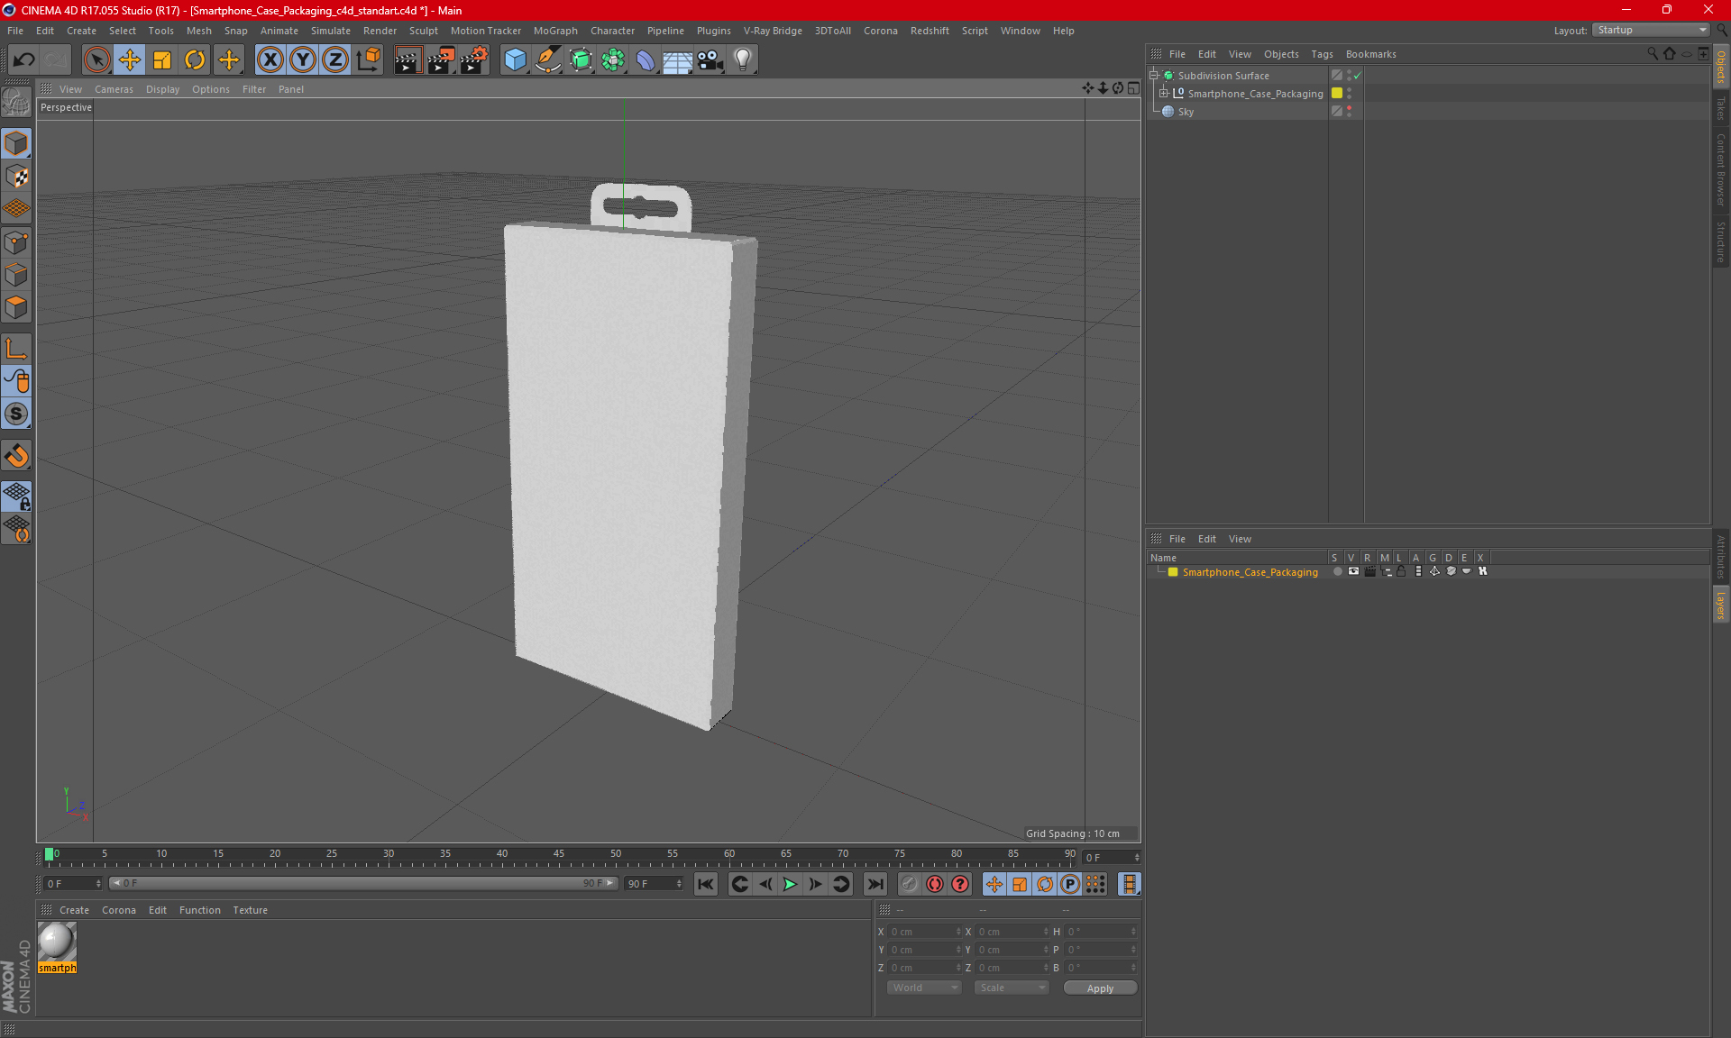The height and width of the screenshot is (1038, 1731).
Task: Open the MoGraph menu
Action: click(x=555, y=31)
